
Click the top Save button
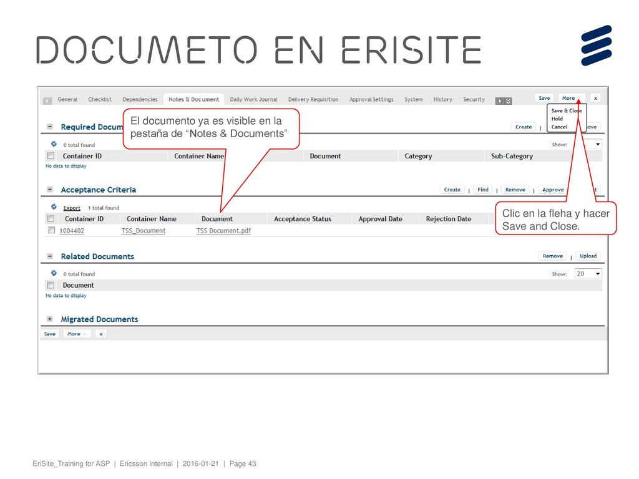click(x=544, y=98)
